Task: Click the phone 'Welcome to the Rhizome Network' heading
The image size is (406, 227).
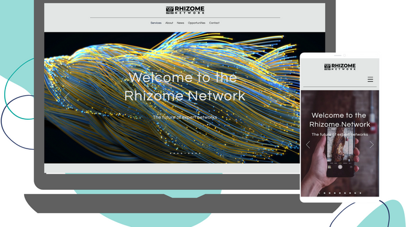Action: click(339, 120)
